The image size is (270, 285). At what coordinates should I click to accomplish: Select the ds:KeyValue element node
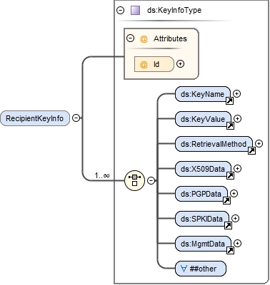[x=203, y=119]
